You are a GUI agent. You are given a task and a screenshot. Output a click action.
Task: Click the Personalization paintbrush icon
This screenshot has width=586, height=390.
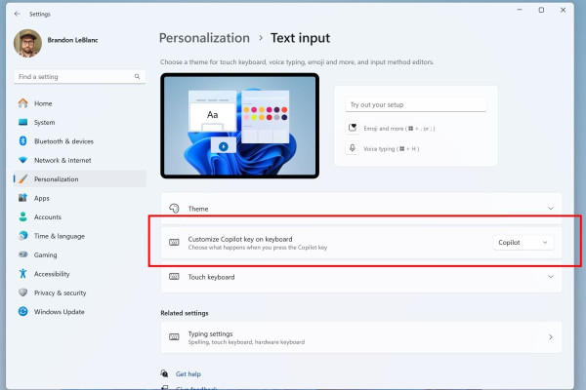(x=22, y=179)
